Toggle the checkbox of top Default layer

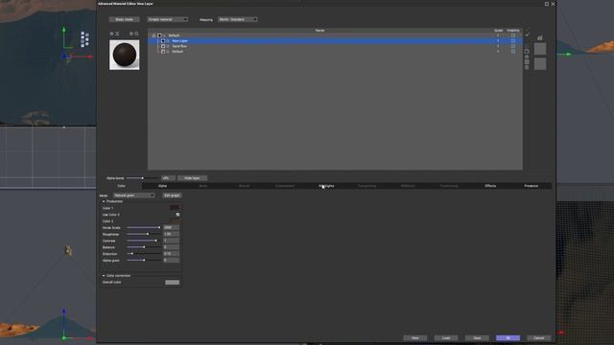(x=159, y=35)
